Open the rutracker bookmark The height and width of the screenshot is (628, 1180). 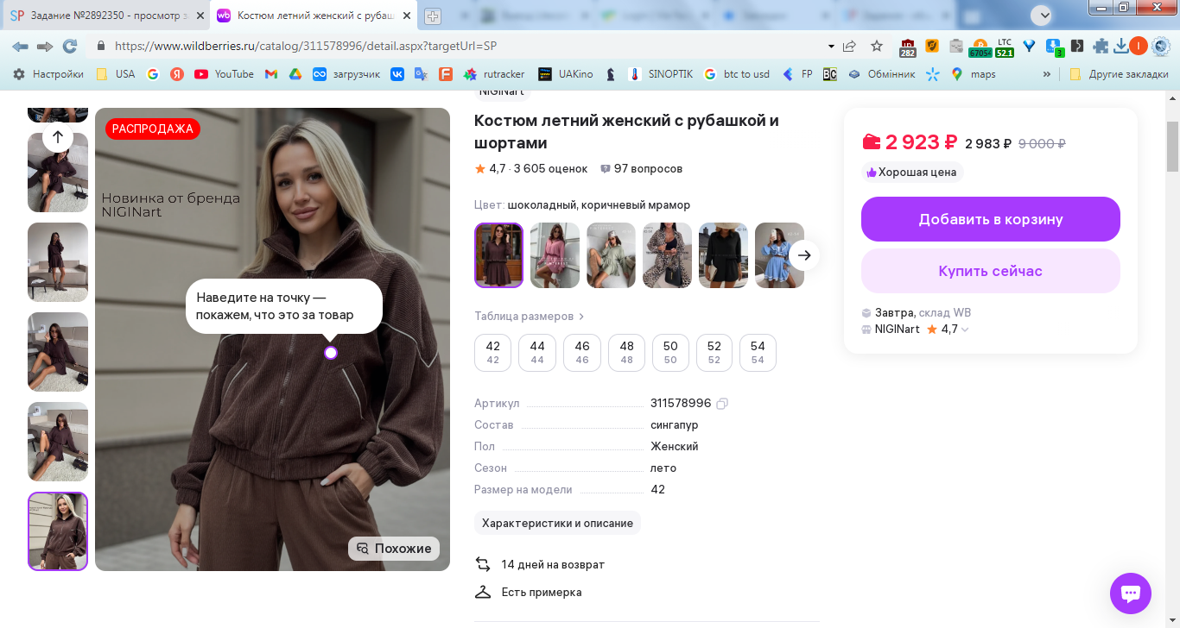pyautogui.click(x=494, y=74)
